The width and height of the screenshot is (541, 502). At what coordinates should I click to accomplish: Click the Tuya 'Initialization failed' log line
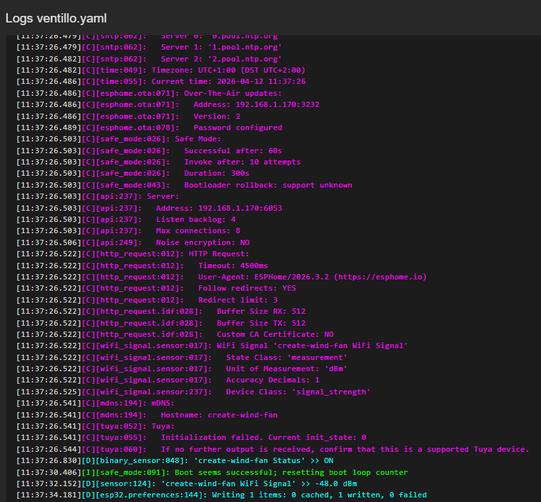tap(263, 437)
